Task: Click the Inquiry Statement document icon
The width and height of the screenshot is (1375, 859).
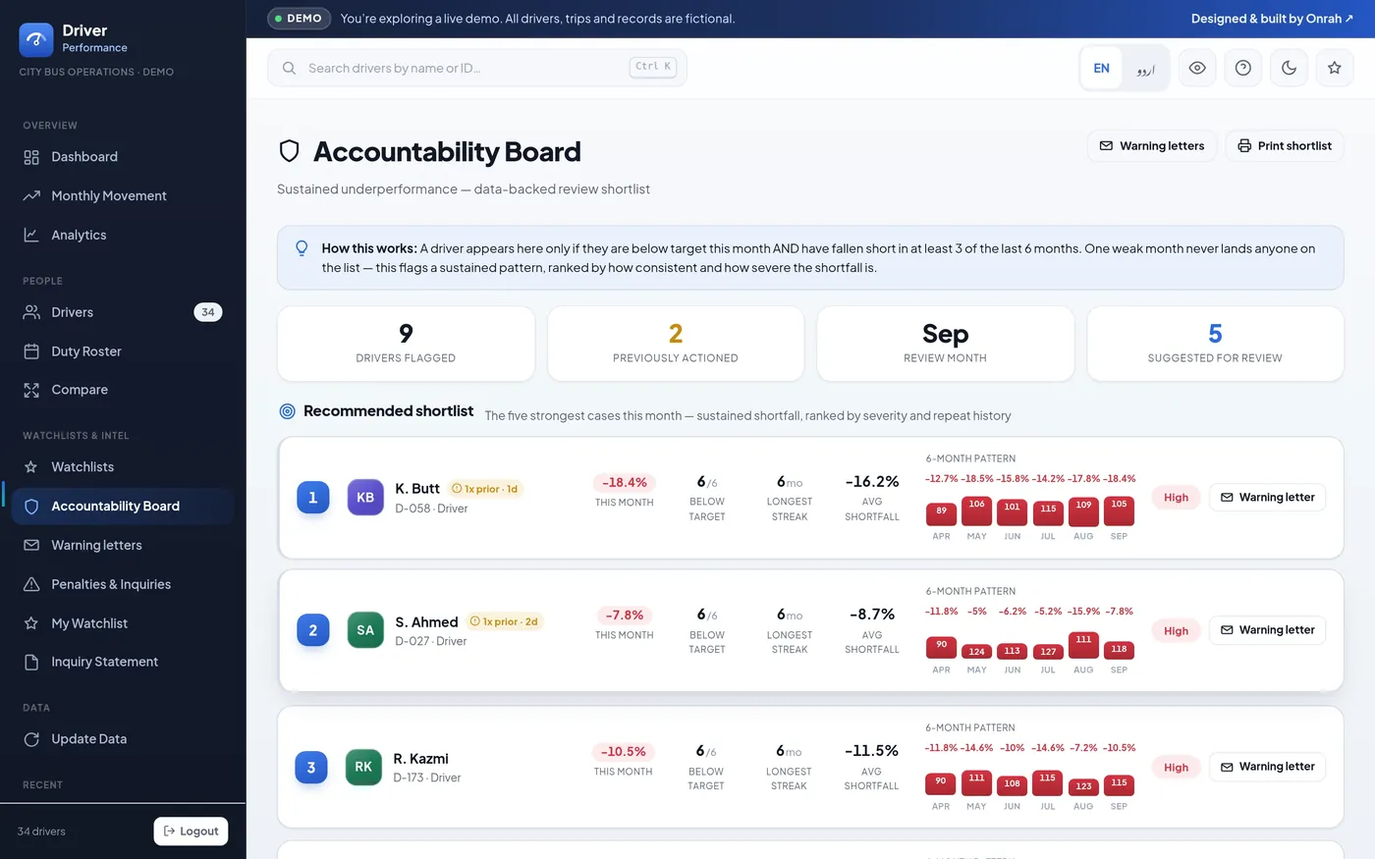Action: pyautogui.click(x=31, y=662)
